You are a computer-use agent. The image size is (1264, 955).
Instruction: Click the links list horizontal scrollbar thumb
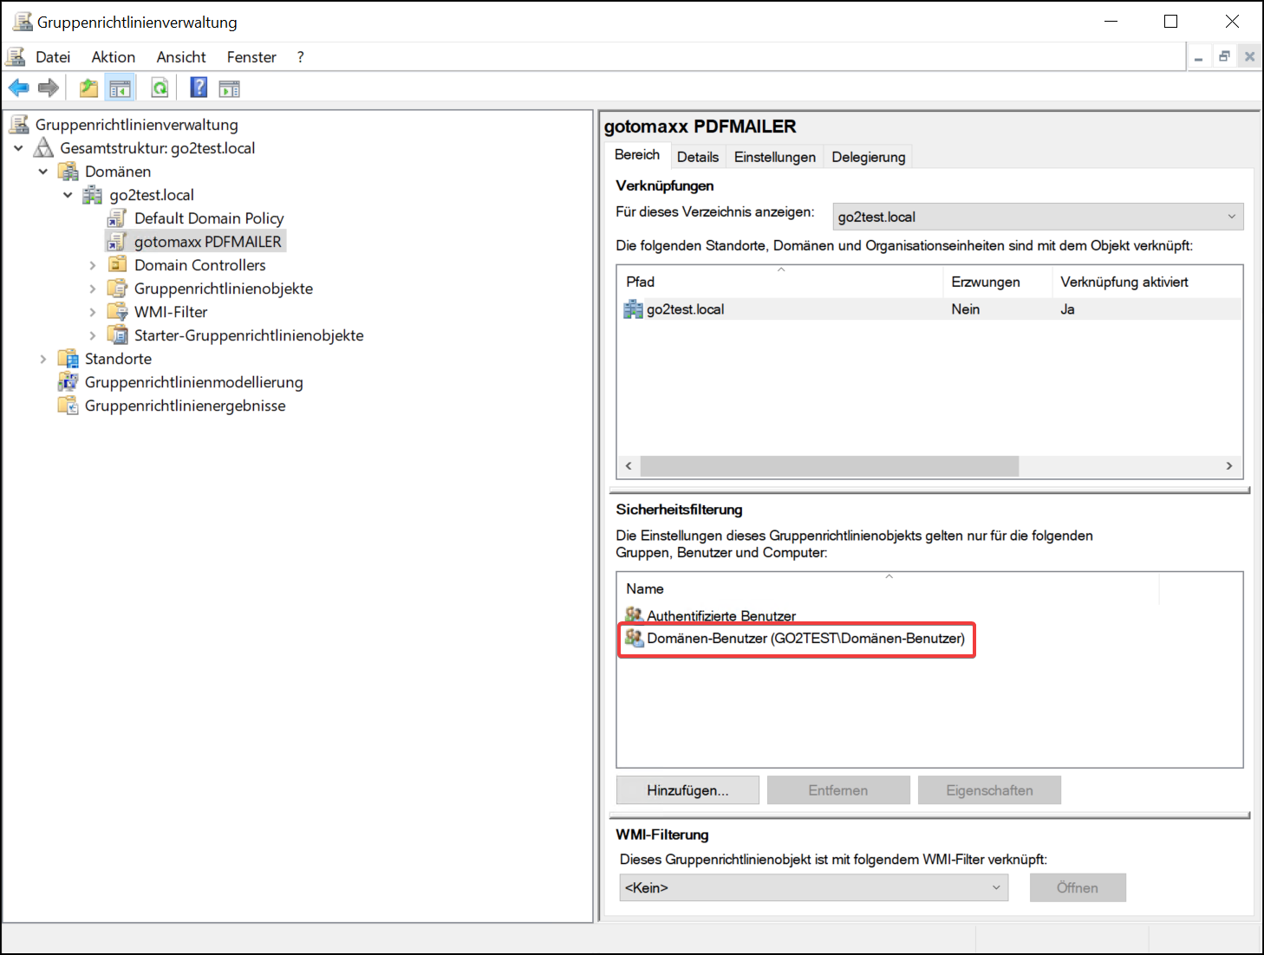[830, 466]
